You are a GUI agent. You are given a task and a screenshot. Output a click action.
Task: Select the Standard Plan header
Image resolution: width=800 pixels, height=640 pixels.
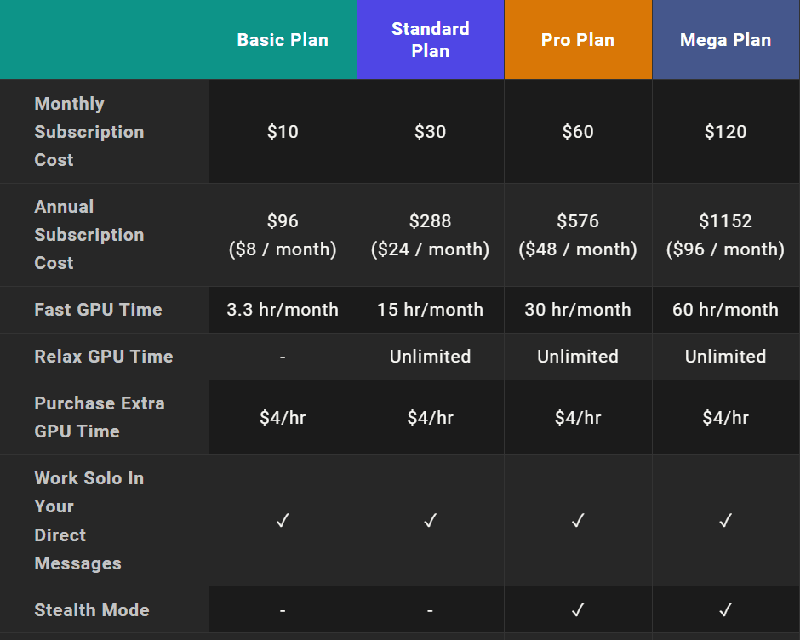point(430,40)
